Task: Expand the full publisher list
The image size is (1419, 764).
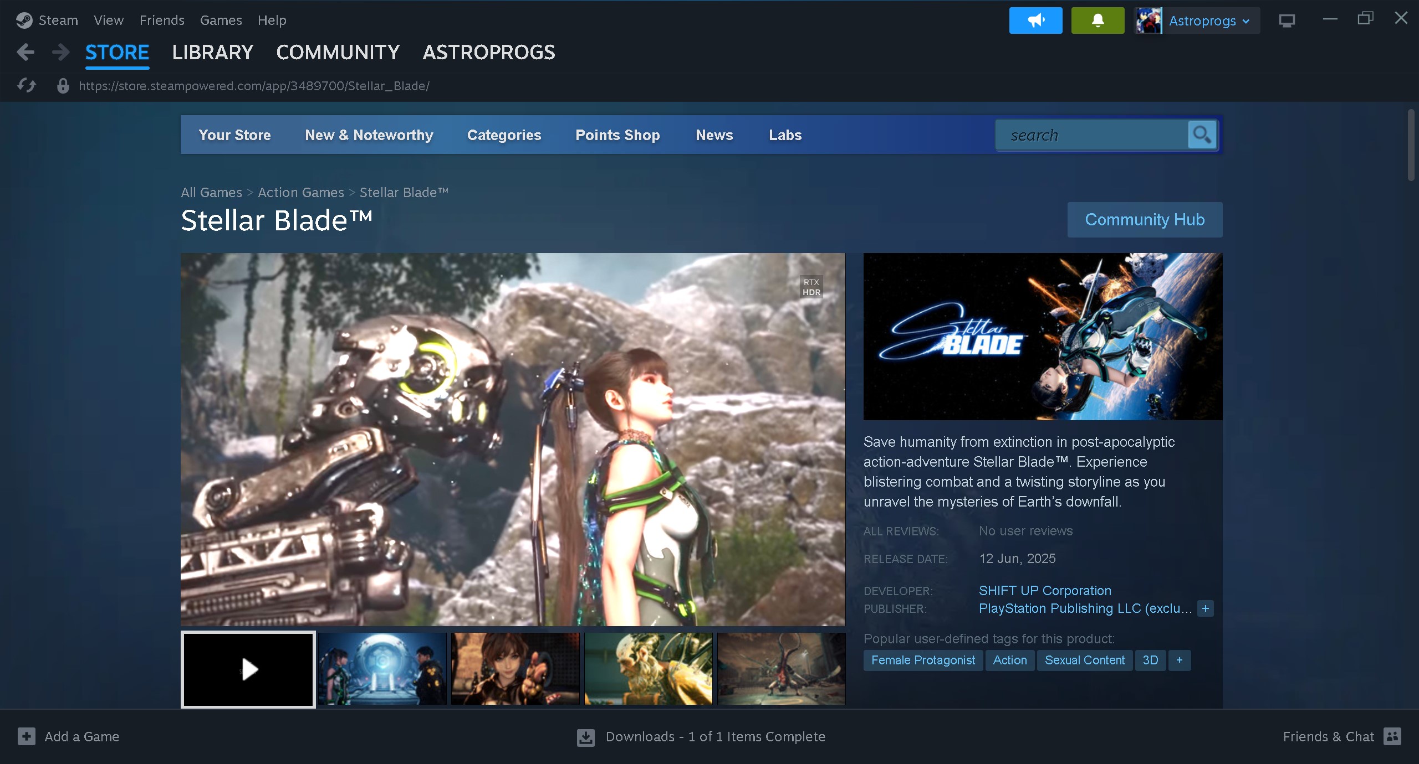Action: point(1205,608)
